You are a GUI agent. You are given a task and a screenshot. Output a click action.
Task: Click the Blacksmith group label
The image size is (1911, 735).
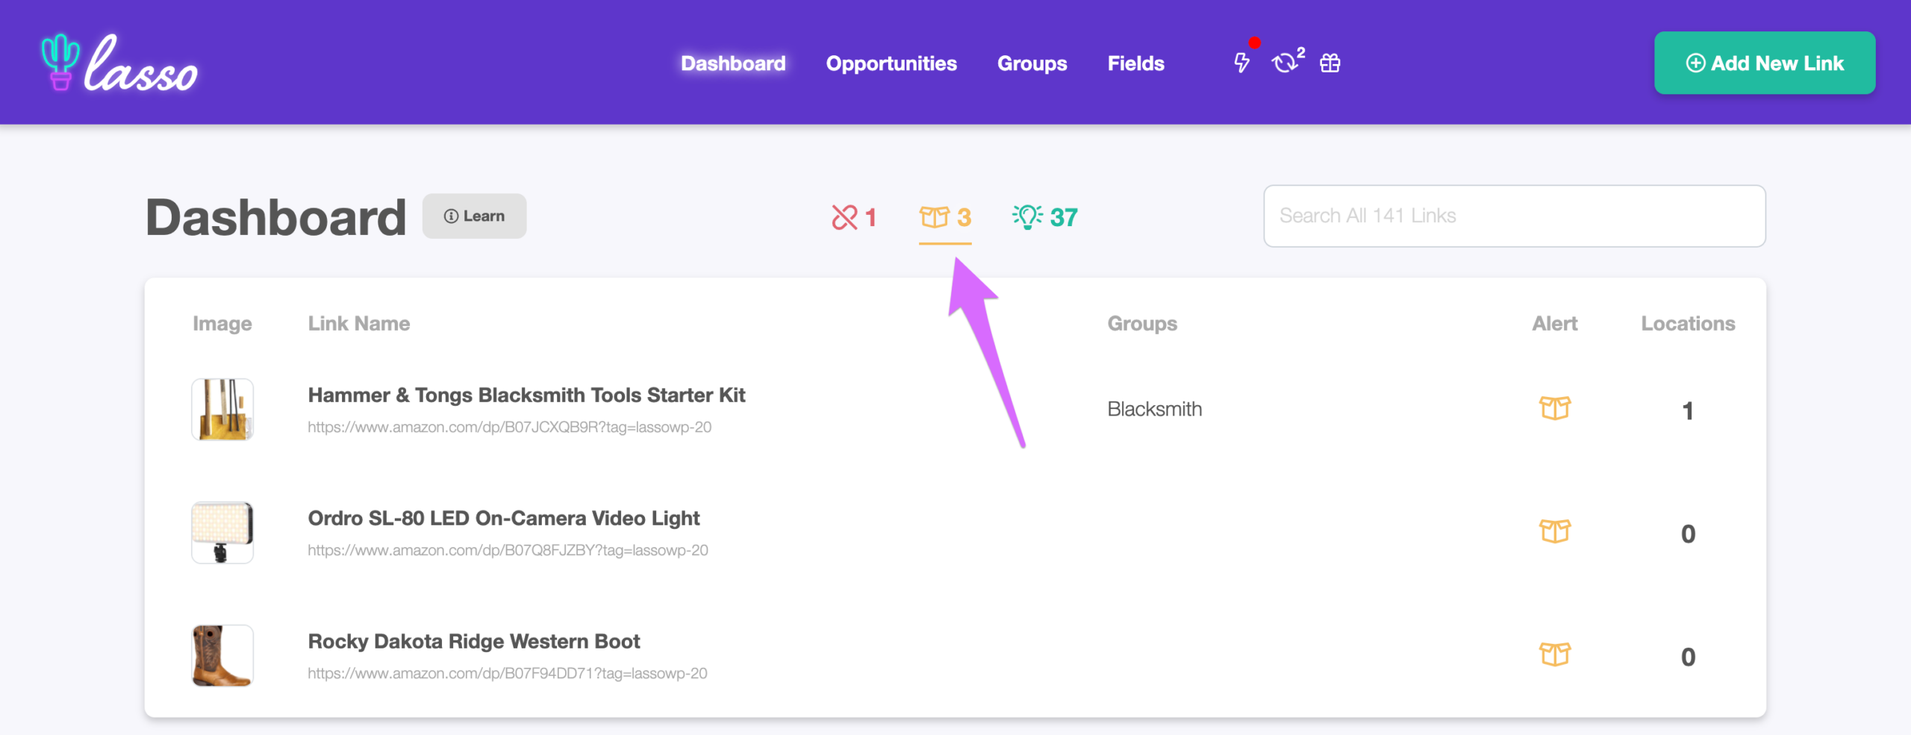[x=1154, y=409]
